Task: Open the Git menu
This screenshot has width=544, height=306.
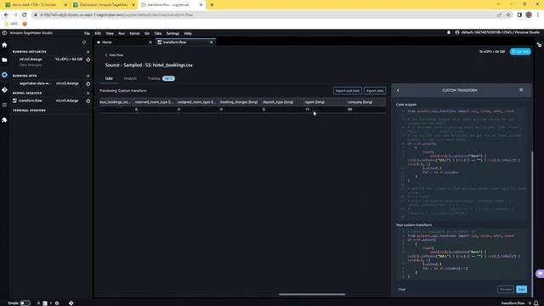Action: point(147,33)
